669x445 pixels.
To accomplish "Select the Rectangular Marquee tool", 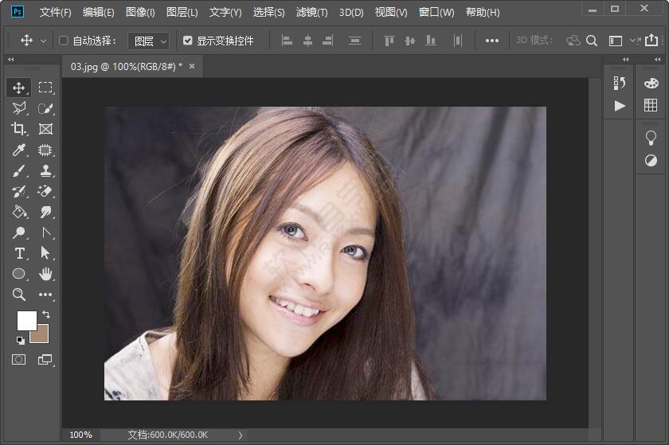I will click(45, 88).
